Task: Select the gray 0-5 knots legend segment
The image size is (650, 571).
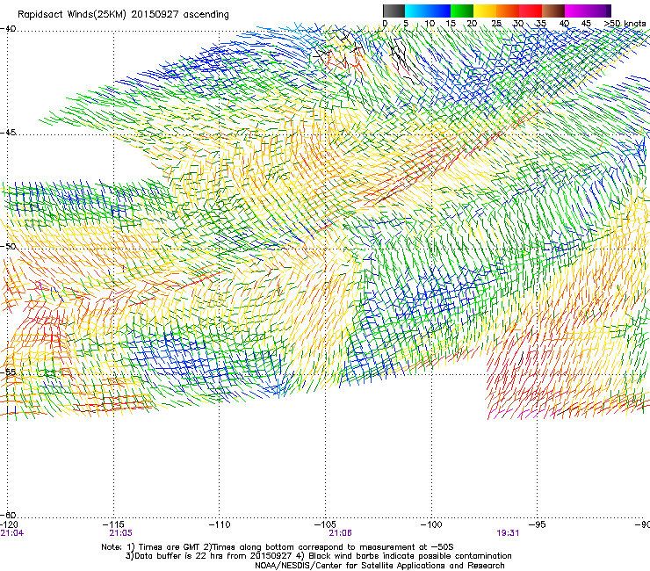Action: pos(394,11)
